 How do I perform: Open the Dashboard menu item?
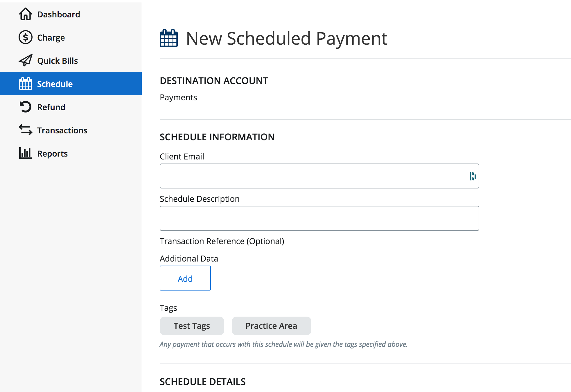58,14
